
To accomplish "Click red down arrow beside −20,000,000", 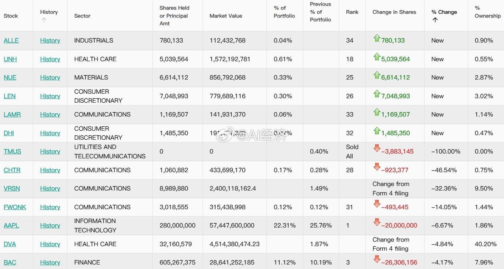I will (x=377, y=222).
